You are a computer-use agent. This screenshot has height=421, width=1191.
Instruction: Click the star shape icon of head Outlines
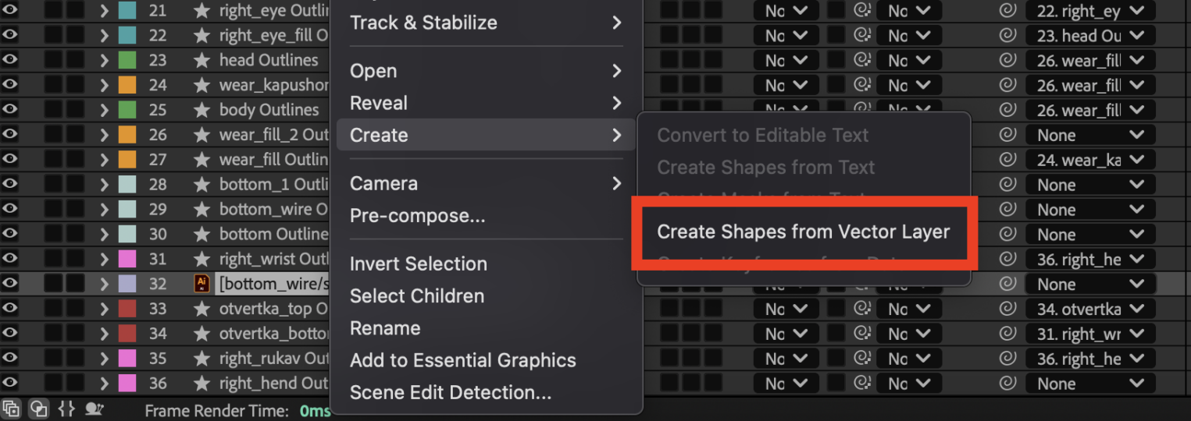(201, 60)
